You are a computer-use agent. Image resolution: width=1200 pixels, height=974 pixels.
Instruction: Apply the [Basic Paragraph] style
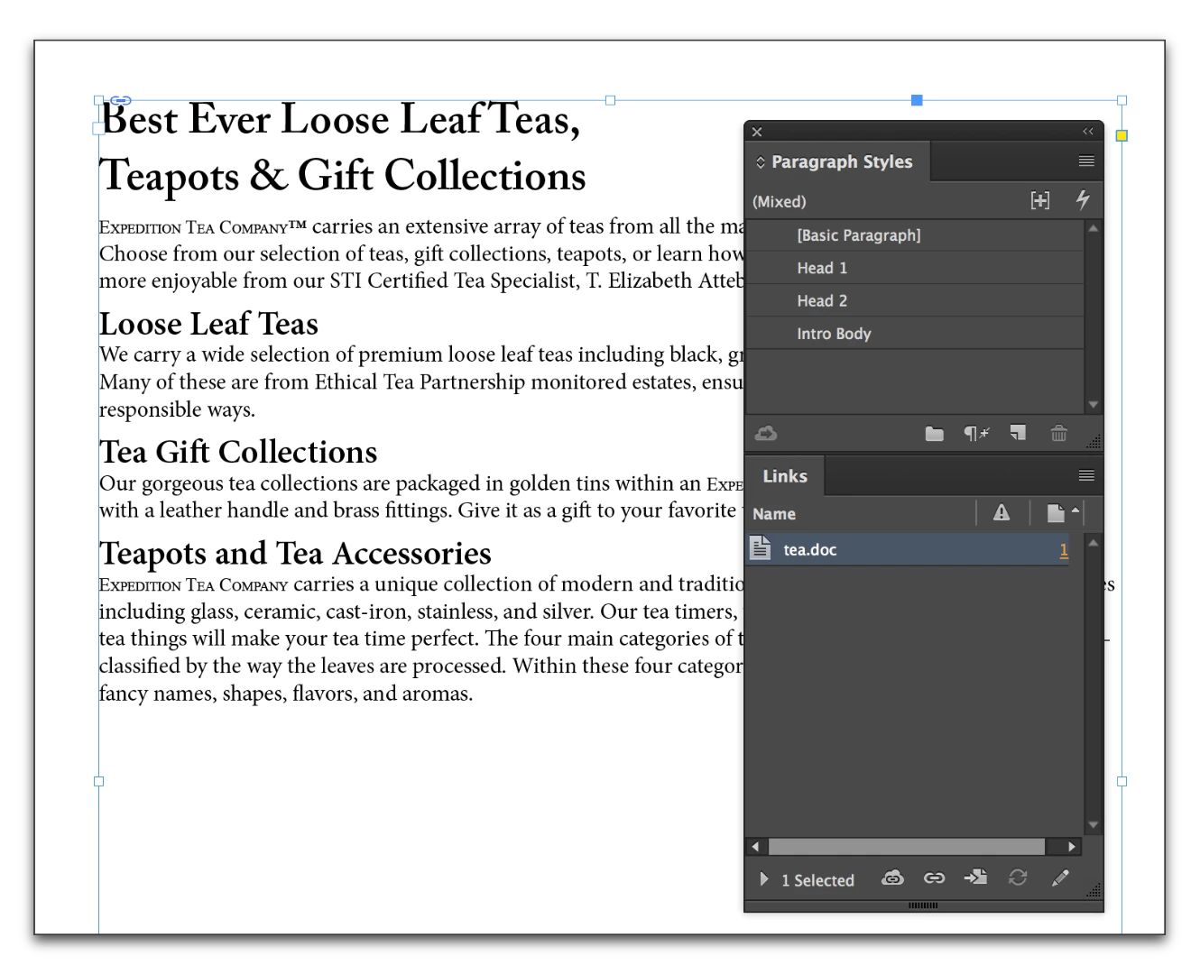tap(915, 235)
